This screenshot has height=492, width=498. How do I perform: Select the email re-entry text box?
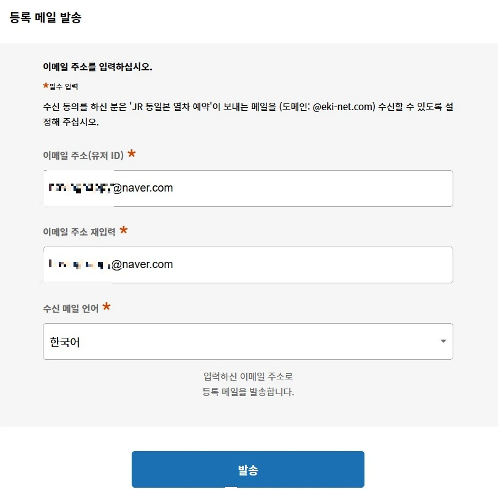point(247,264)
